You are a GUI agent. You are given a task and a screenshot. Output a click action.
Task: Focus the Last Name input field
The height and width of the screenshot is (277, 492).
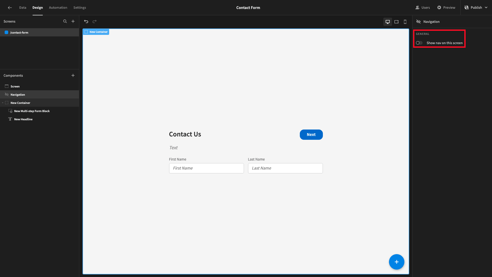point(285,168)
